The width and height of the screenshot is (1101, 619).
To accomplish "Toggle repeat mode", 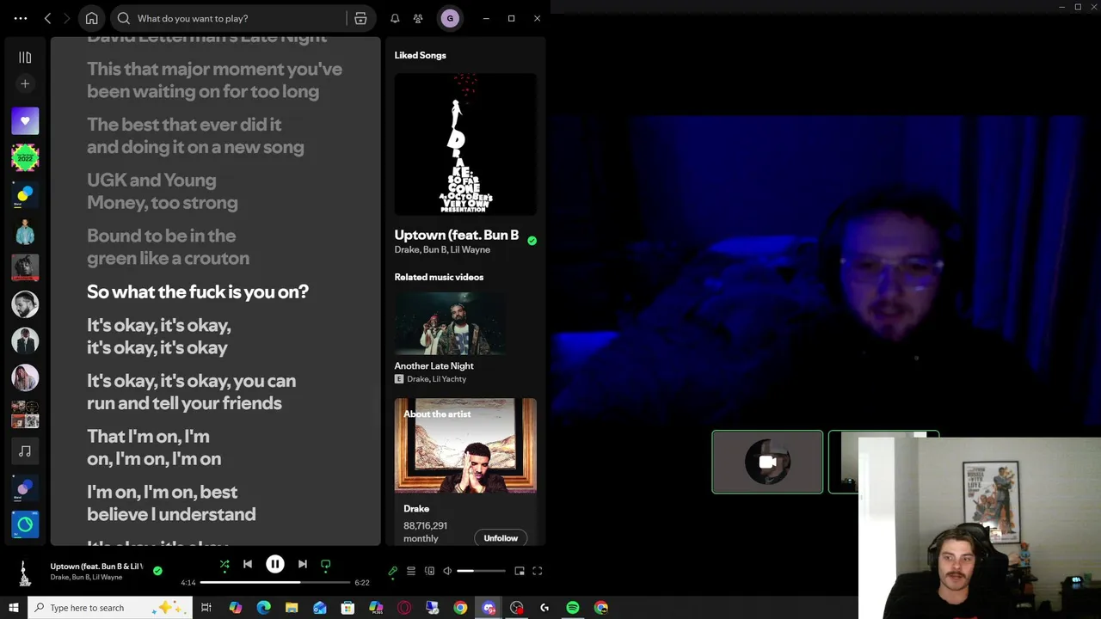I will click(x=326, y=565).
